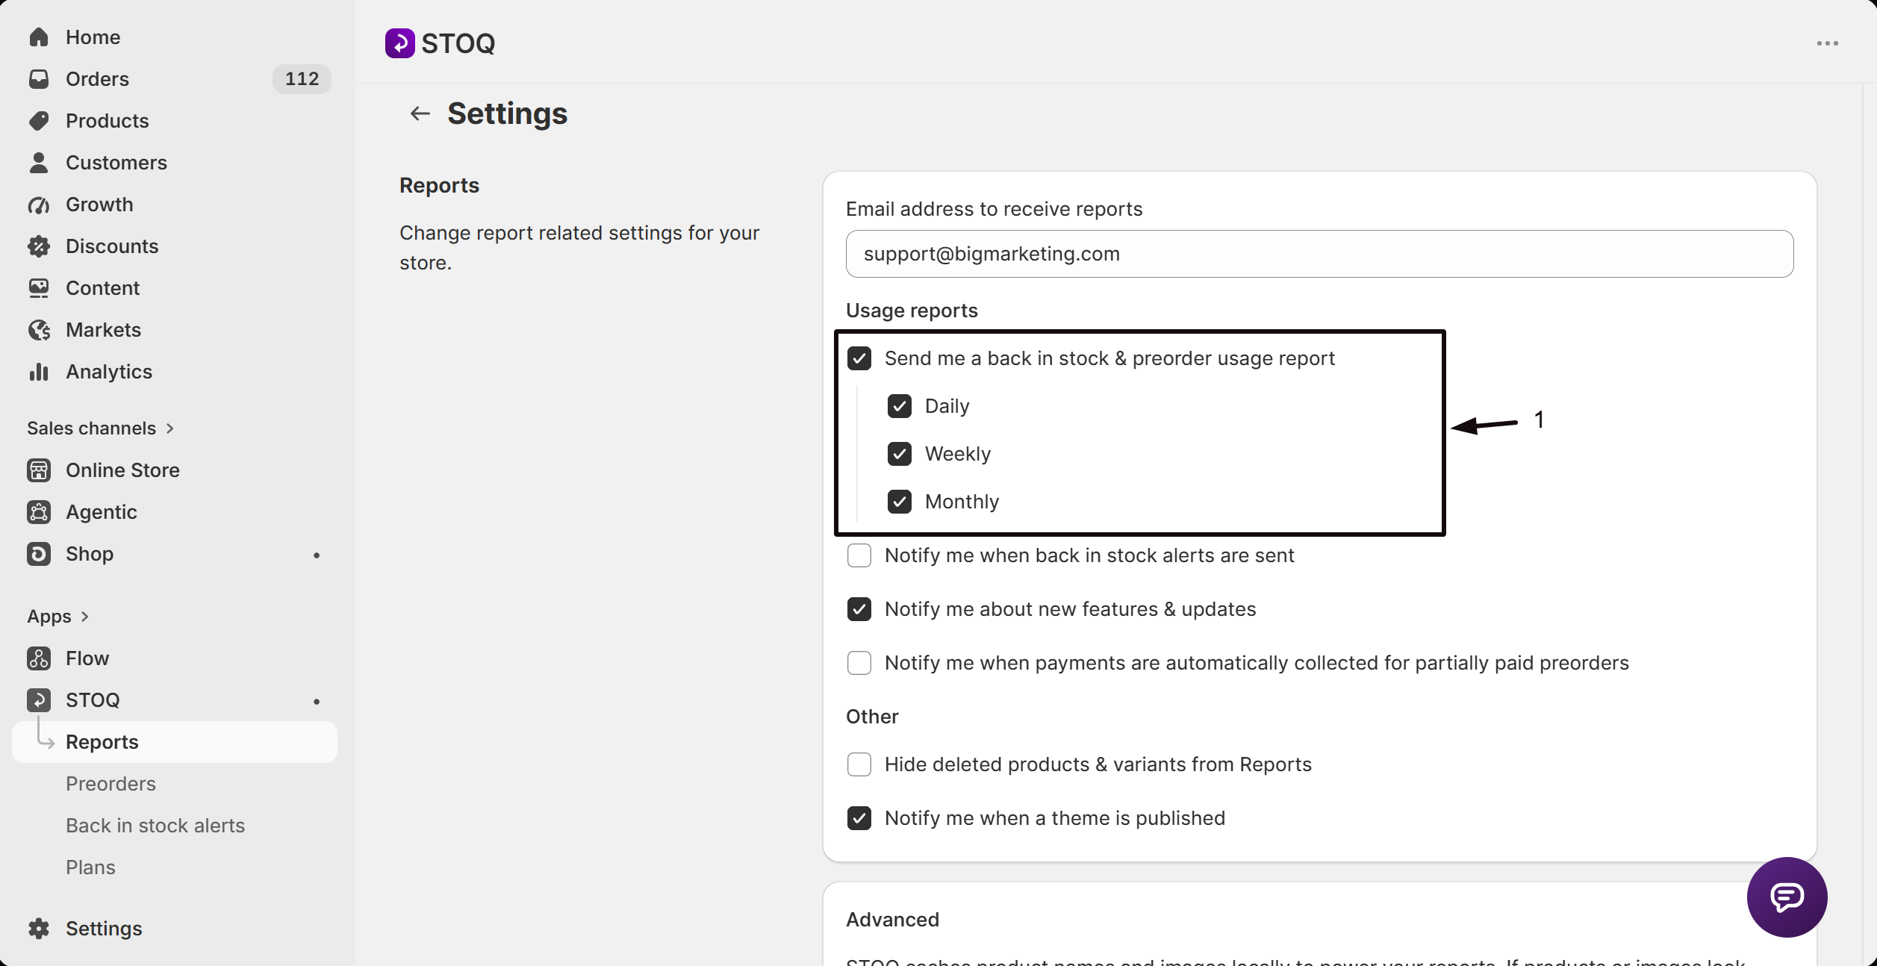Disable new features & updates notification
Image resolution: width=1877 pixels, height=966 pixels.
(x=859, y=609)
